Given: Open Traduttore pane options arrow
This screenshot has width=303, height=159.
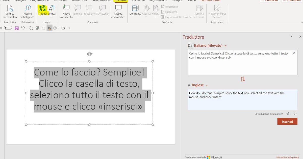Looking at the screenshot, I should 291,37.
